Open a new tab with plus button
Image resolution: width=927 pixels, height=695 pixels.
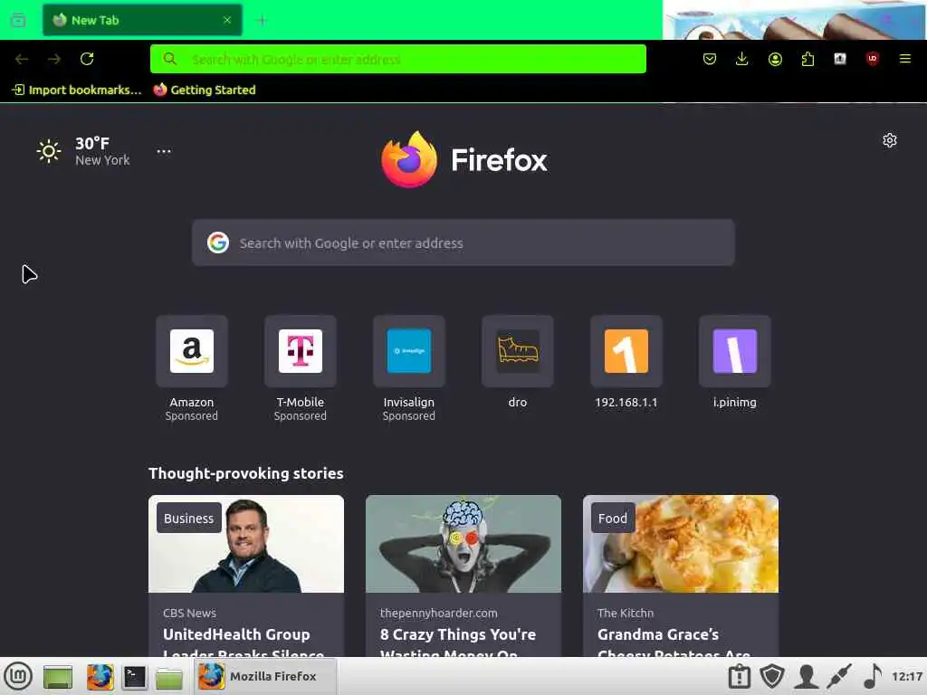(262, 21)
